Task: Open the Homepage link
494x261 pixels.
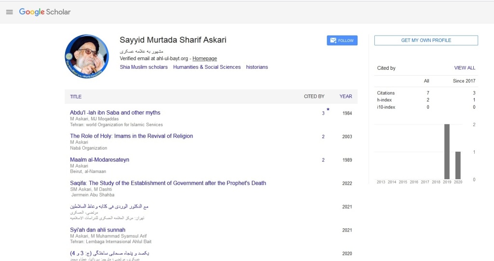Action: point(205,58)
